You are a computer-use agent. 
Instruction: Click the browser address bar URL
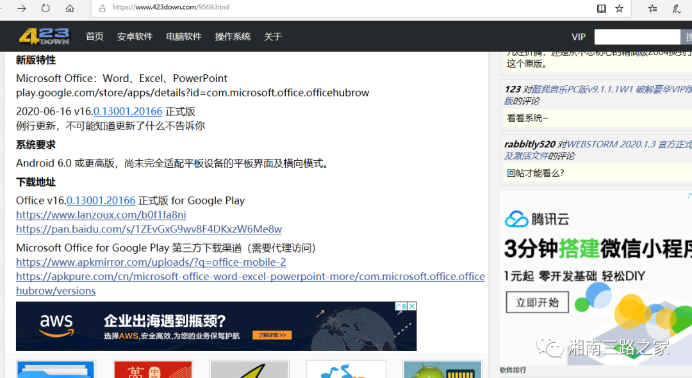coord(171,7)
